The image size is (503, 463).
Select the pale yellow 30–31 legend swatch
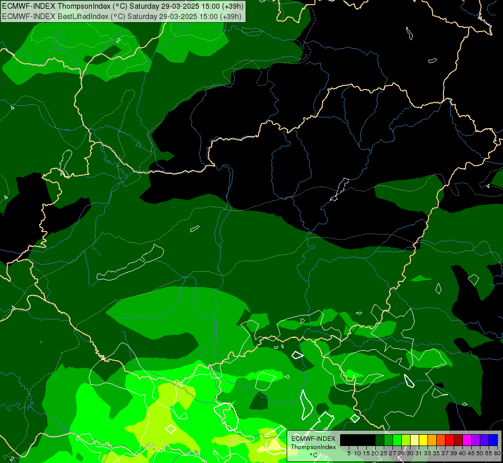click(415, 440)
